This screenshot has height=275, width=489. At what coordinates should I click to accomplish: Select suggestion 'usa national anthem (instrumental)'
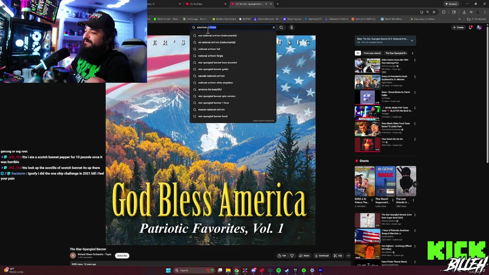pos(233,36)
